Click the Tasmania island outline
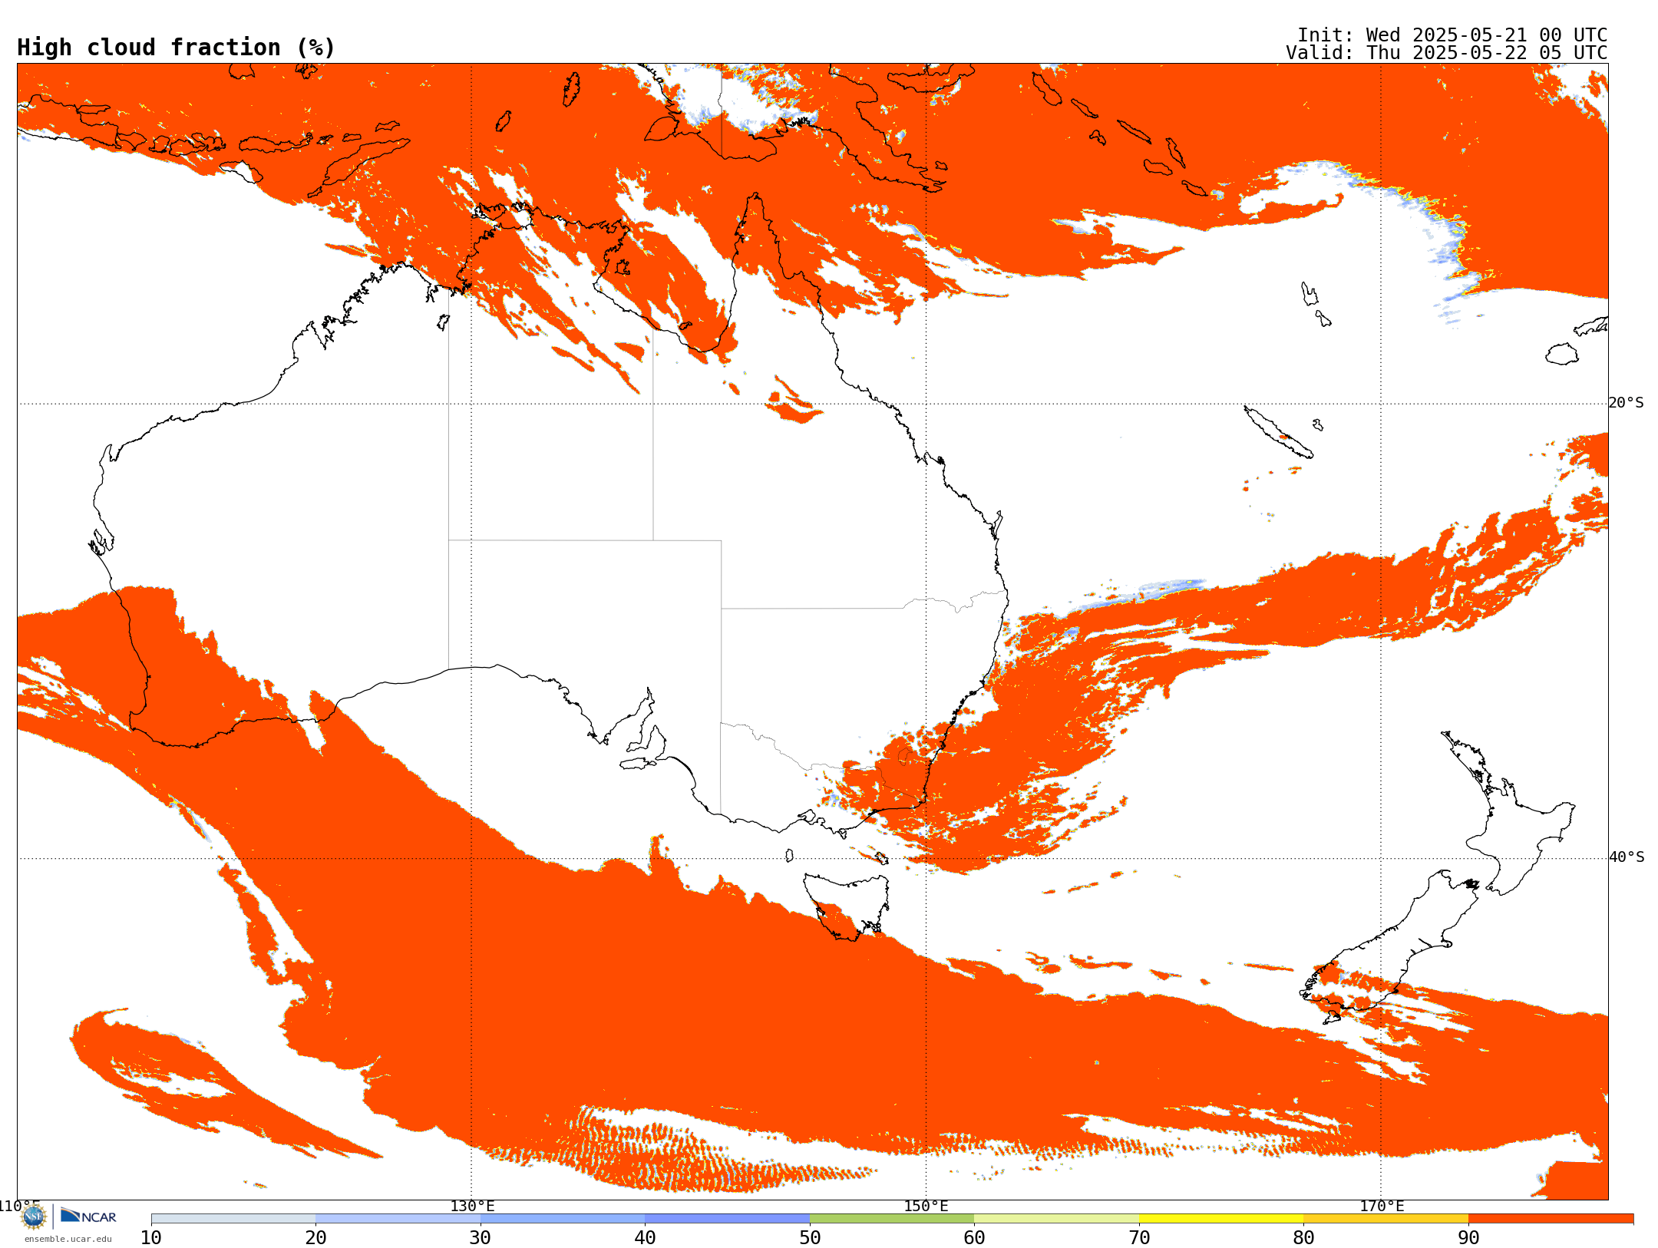 [x=847, y=906]
